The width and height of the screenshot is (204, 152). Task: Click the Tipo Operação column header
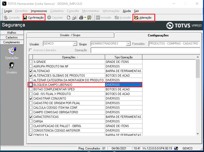(x=124, y=57)
